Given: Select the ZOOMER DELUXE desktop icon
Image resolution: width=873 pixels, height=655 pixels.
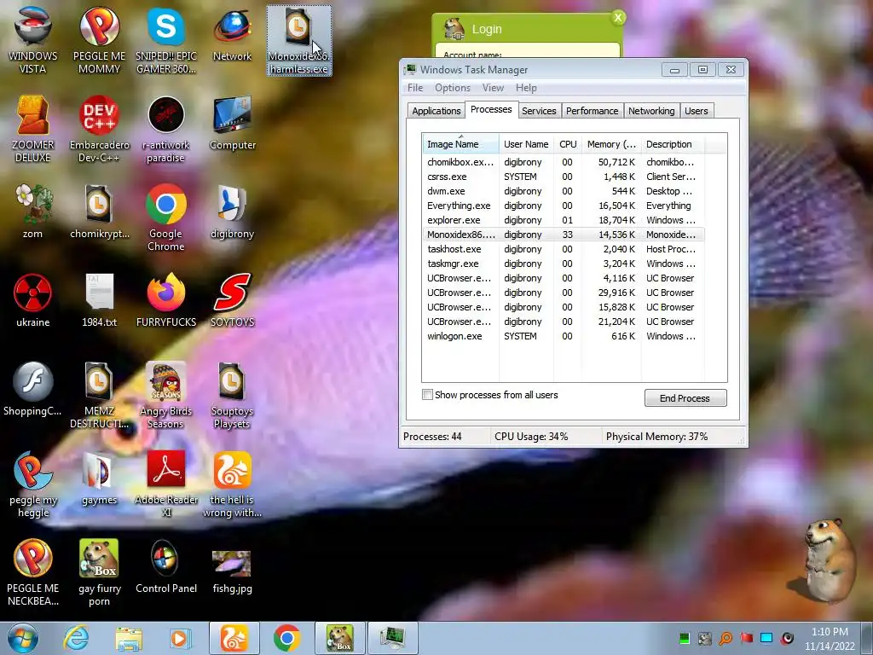Looking at the screenshot, I should tap(32, 129).
